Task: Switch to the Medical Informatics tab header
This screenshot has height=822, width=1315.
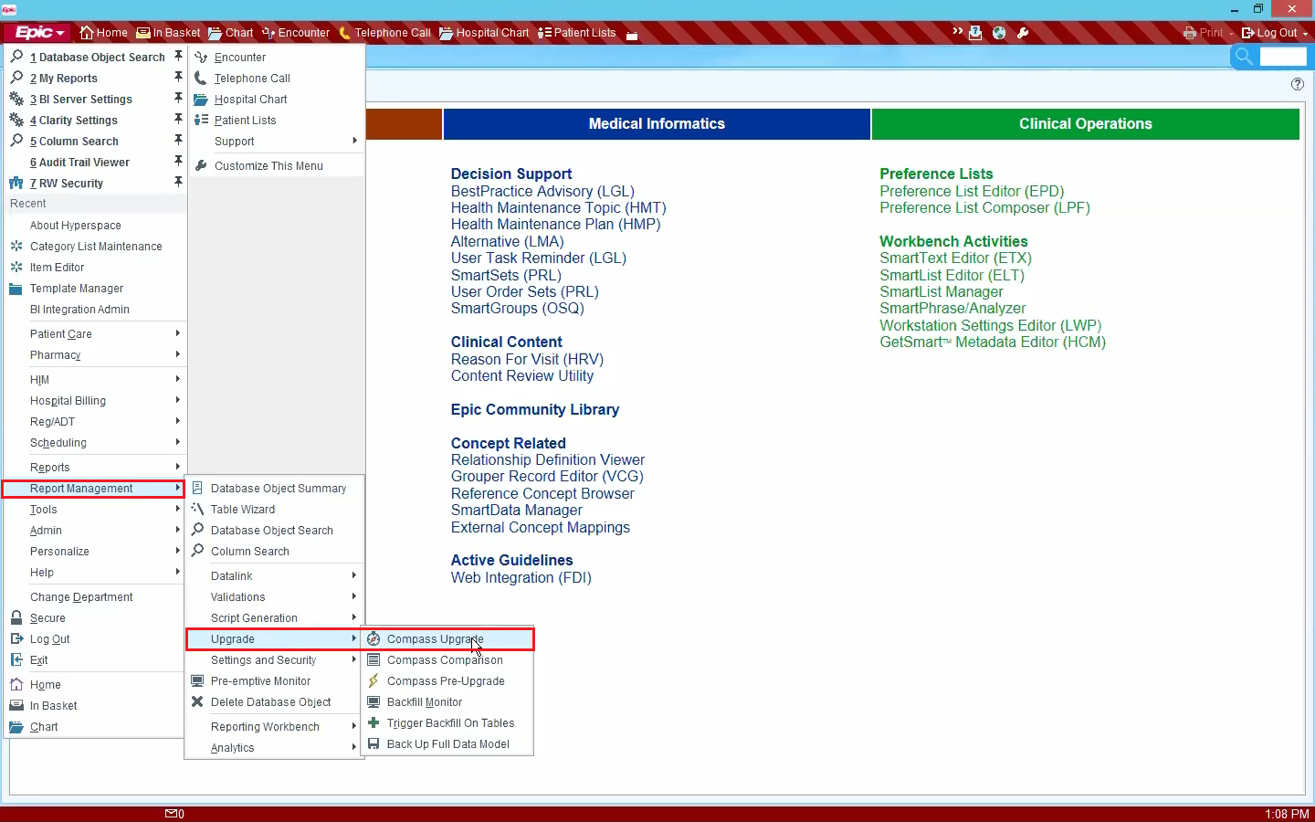Action: point(657,124)
